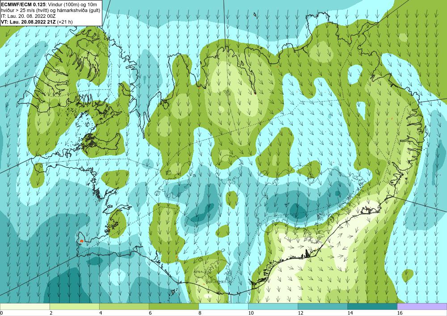The width and height of the screenshot is (447, 316).
Task: Click the legend scale label '12'
Action: pyautogui.click(x=300, y=313)
